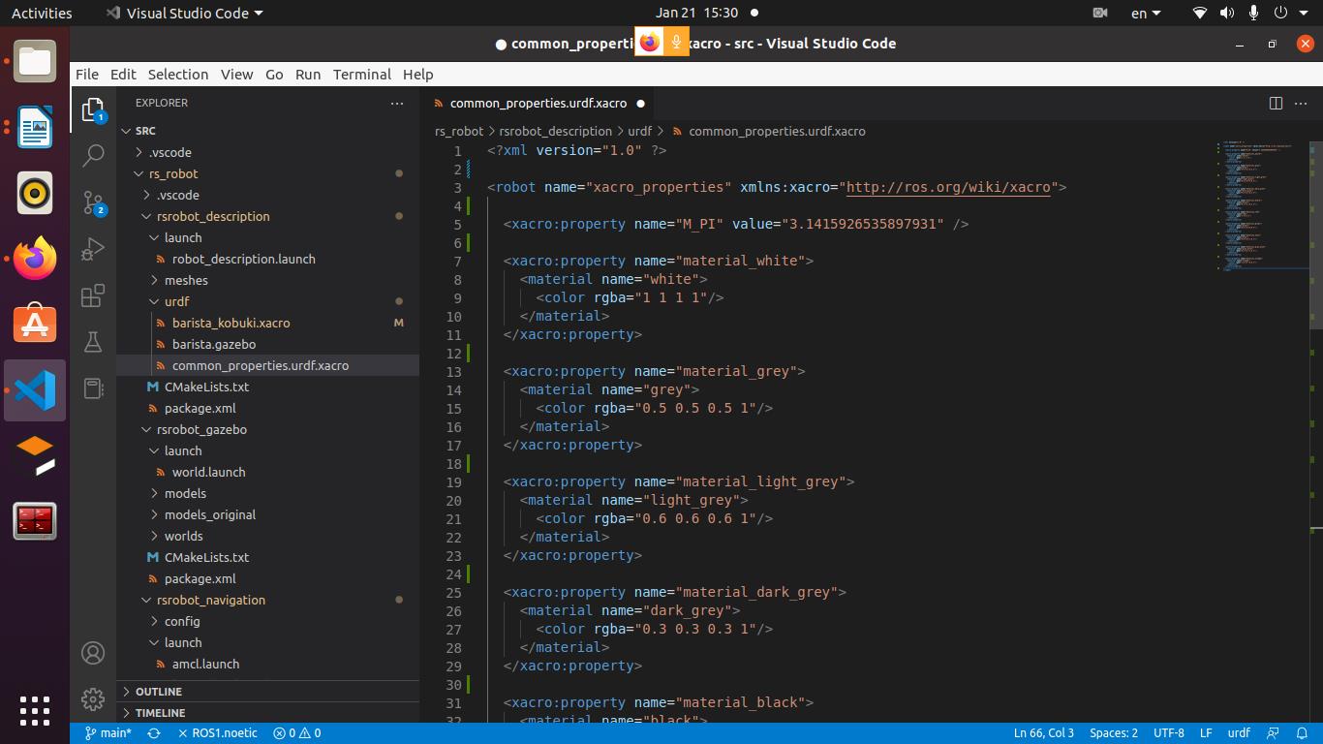Open the Terminal menu
Screen dimensions: 1323x744
[361, 75]
